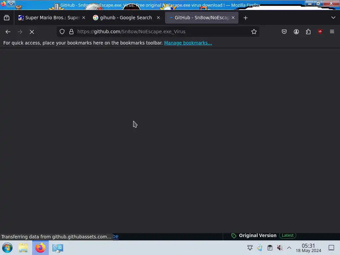340x255 pixels.
Task: Restore down the Firefox window
Action: [318, 3]
